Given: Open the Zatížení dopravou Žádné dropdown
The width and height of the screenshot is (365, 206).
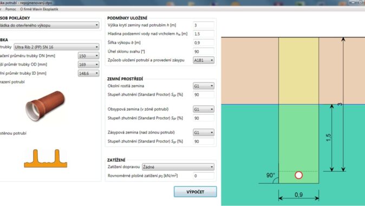Looking at the screenshot, I should click(x=178, y=167).
